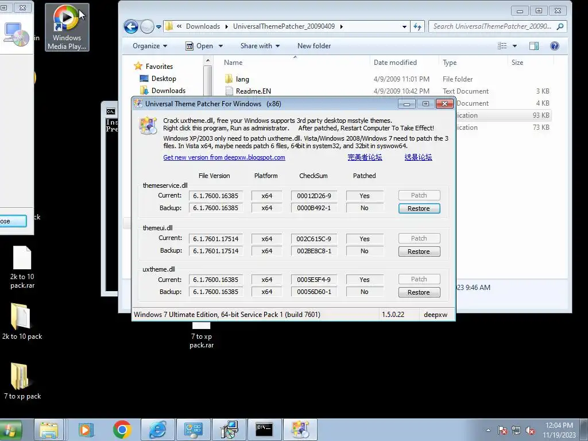Screen dimensions: 588x441
Task: Select the 2k to 10 pack folder
Action: pos(22,322)
